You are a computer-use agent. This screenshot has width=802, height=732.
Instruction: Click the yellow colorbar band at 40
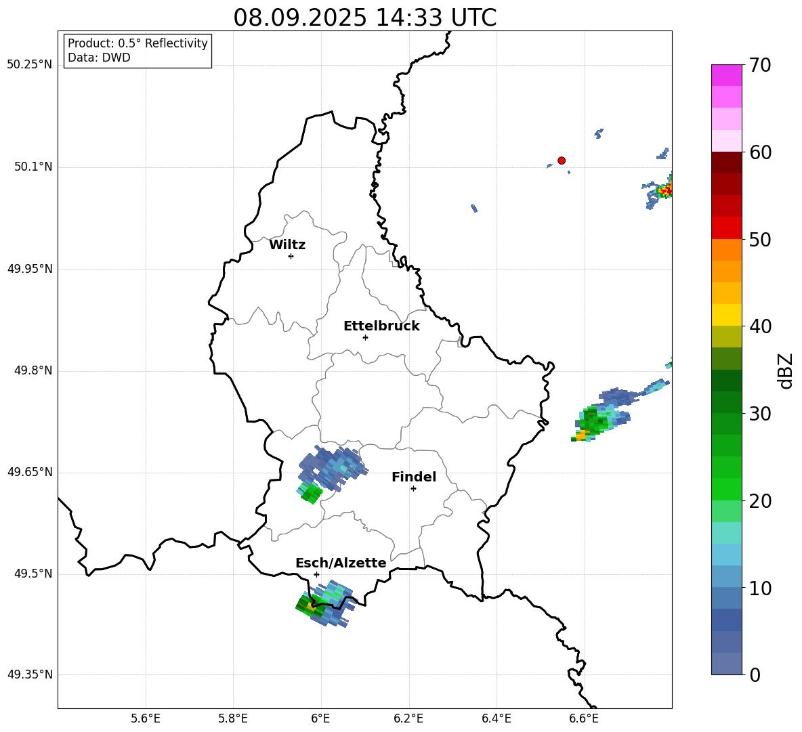tap(726, 315)
